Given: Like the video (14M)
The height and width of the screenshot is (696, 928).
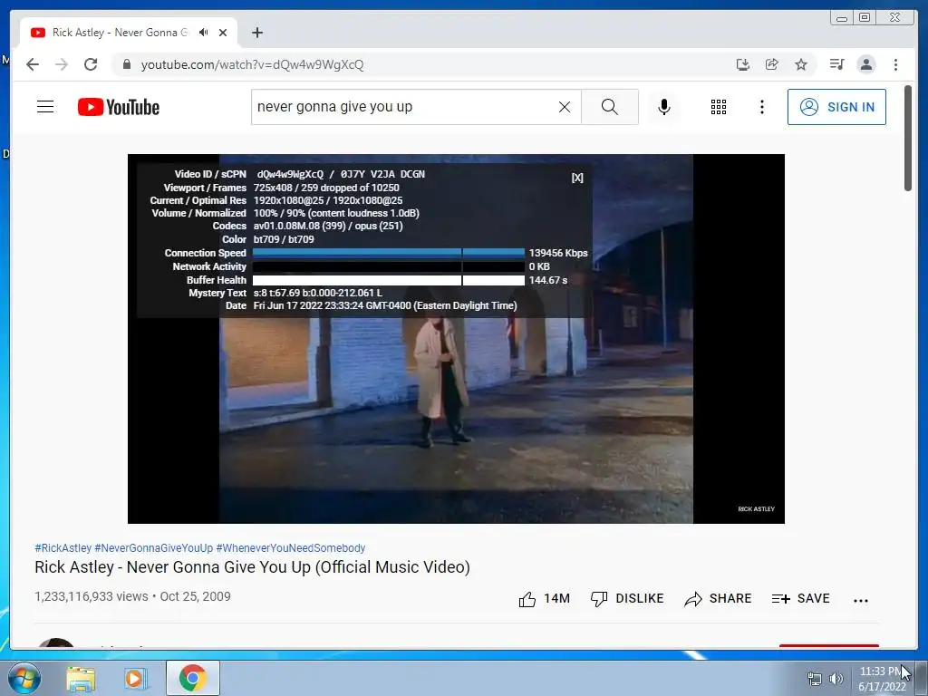Looking at the screenshot, I should pyautogui.click(x=544, y=599).
